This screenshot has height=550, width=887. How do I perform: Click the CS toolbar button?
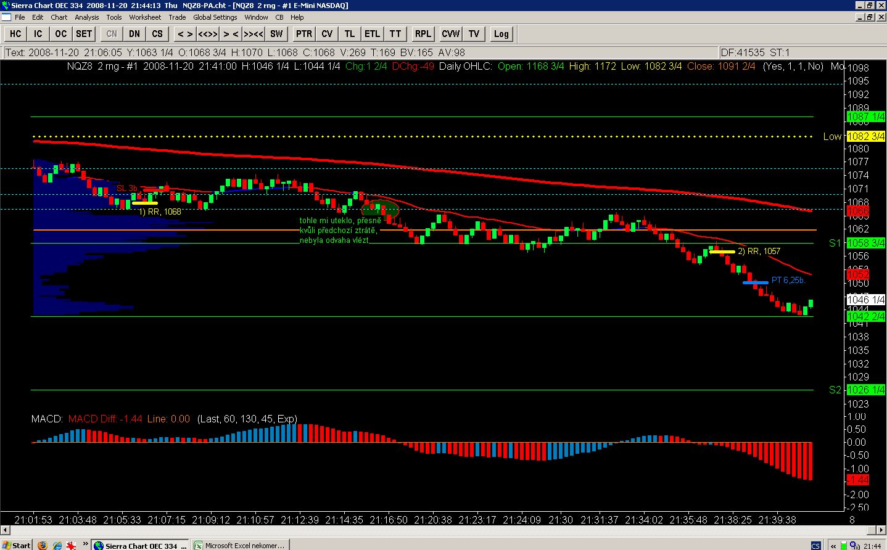pyautogui.click(x=157, y=34)
